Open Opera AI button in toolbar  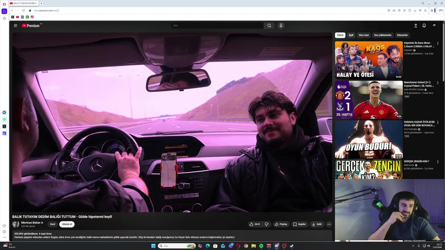[x=441, y=10]
